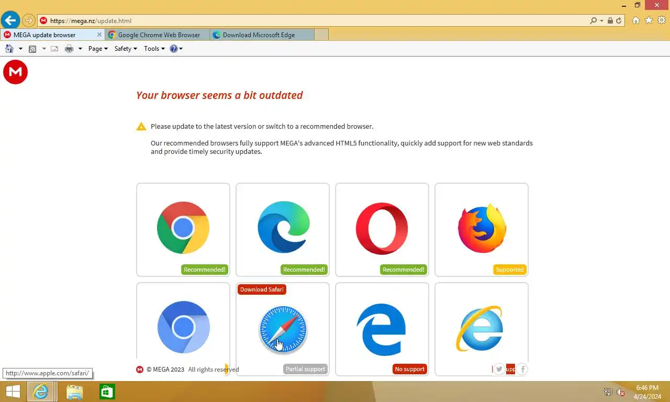The height and width of the screenshot is (402, 670).
Task: Choose the Internet Explorer browser card
Action: [482, 329]
